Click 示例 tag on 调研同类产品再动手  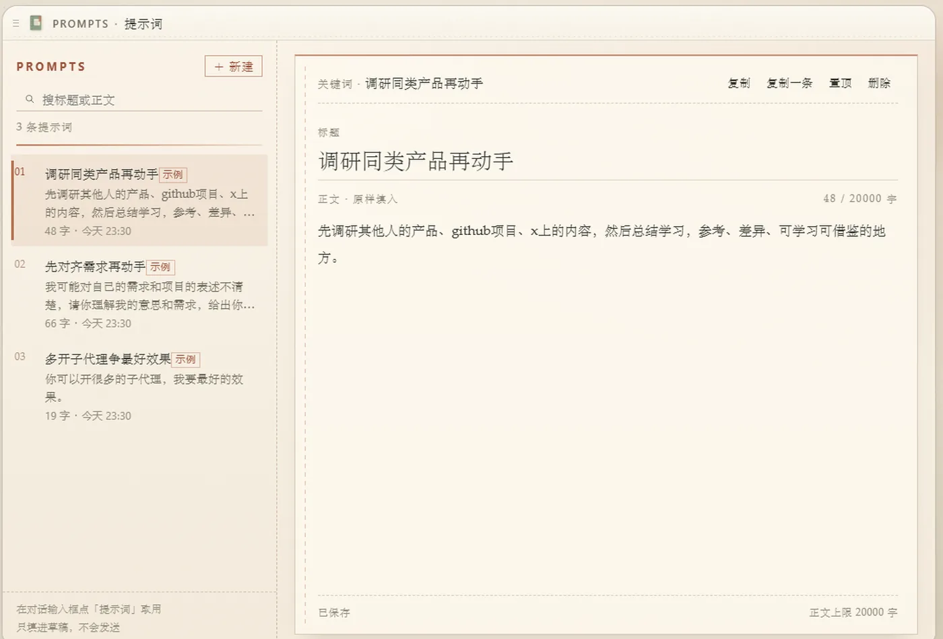173,174
